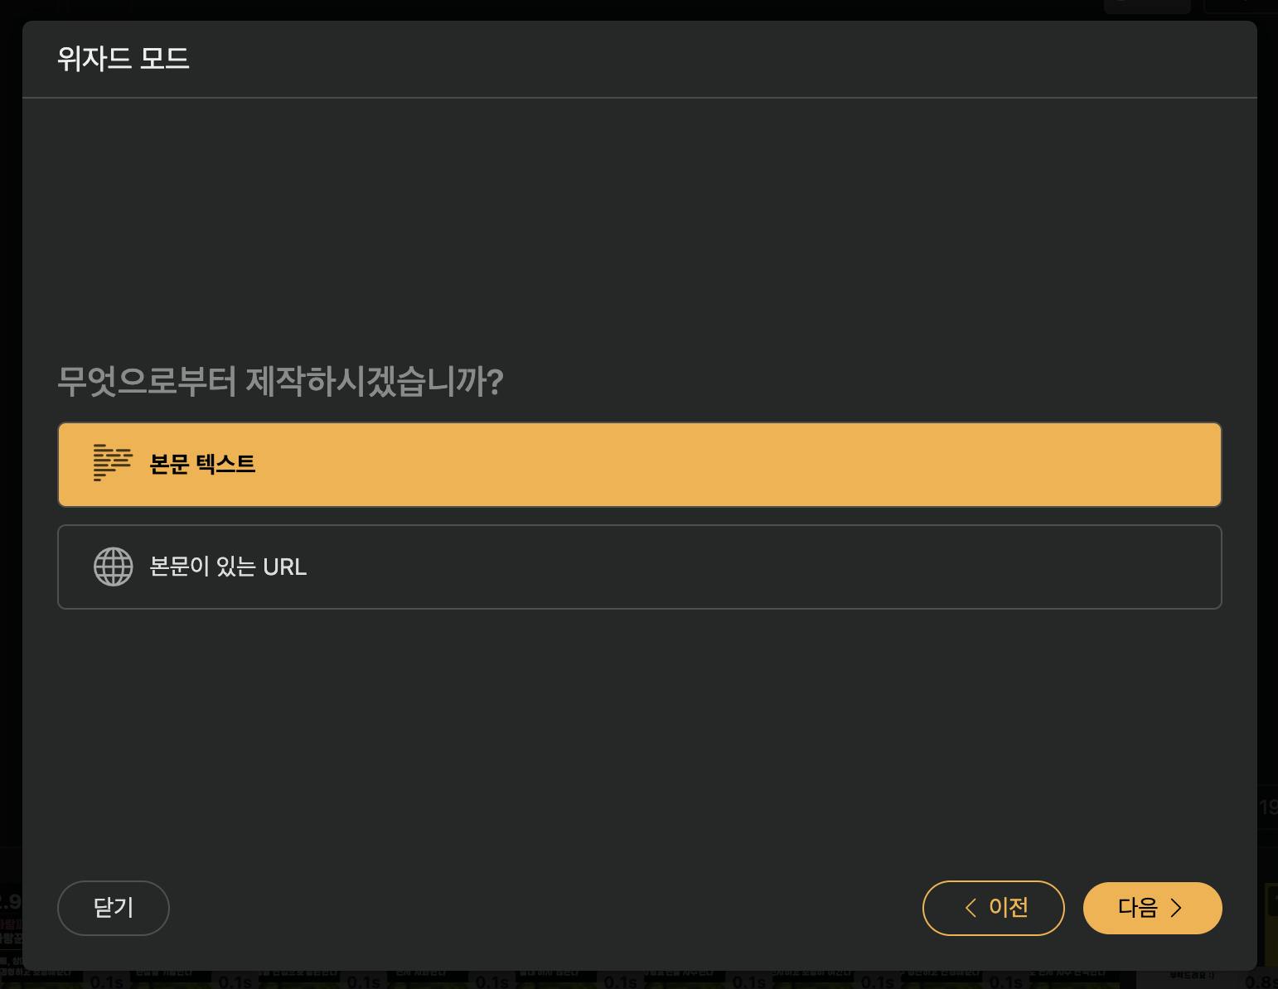Click the left chevron inside 이전

click(x=971, y=908)
